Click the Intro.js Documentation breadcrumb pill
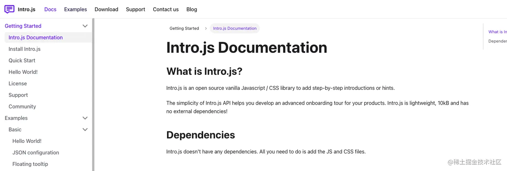This screenshot has height=171, width=507. coord(235,28)
